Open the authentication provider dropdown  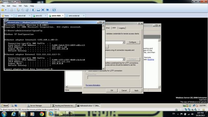pyautogui.click(x=123, y=42)
